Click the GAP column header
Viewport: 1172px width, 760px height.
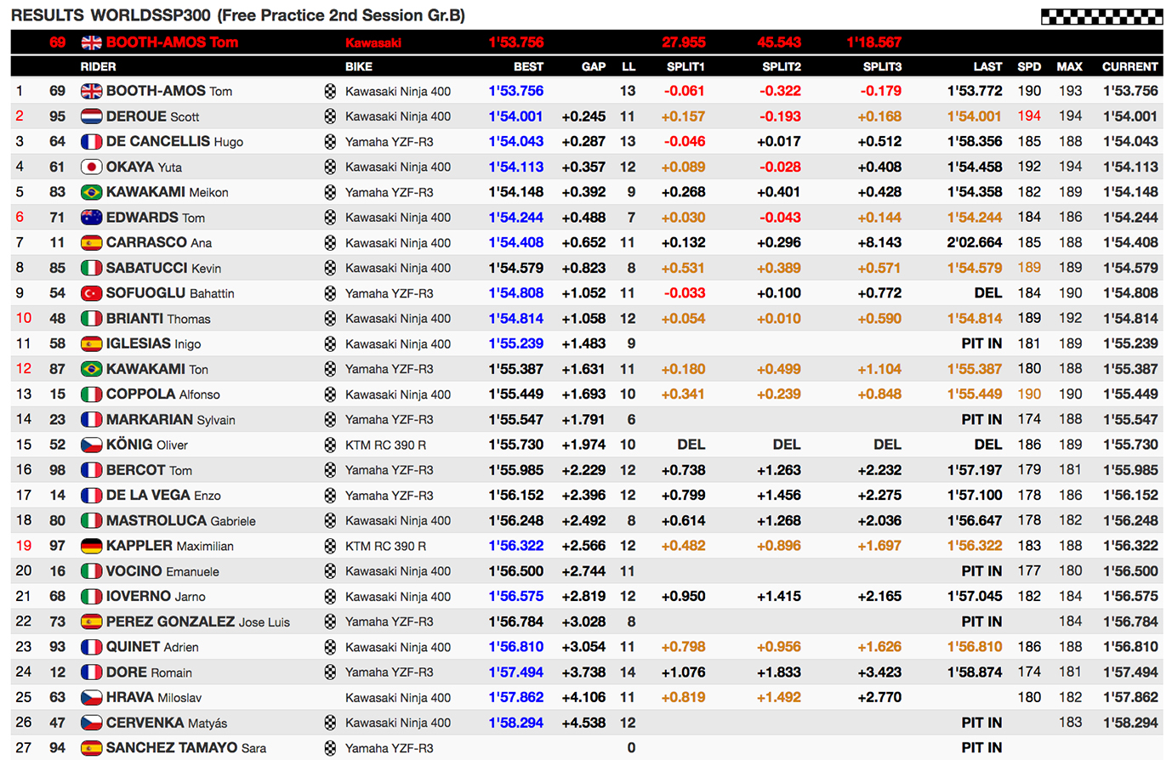(594, 66)
